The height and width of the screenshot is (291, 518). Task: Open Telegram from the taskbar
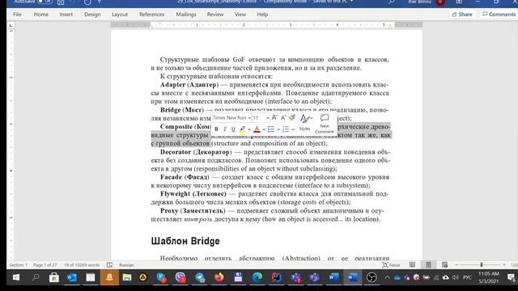coord(200,277)
